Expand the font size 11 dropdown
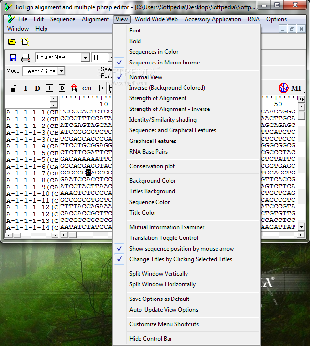Screen dimensions: 310x346 pos(110,58)
